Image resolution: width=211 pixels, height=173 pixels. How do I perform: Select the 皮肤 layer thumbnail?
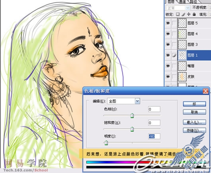(x=182, y=77)
